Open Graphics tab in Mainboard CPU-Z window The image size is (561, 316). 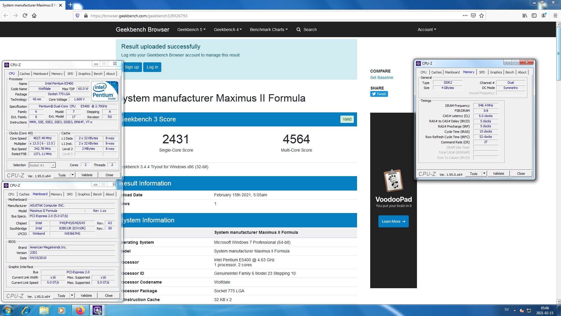(x=84, y=194)
